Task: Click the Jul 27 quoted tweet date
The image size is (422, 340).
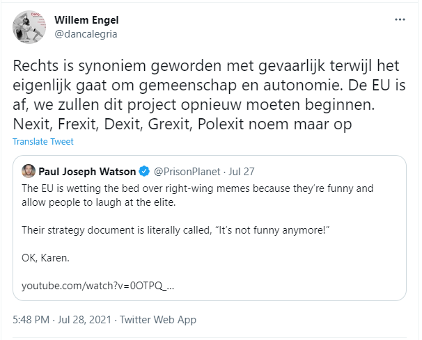Action: (242, 172)
